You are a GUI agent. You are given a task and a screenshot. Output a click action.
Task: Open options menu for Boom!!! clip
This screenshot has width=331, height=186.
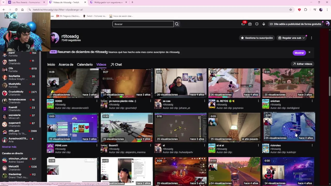151,145
